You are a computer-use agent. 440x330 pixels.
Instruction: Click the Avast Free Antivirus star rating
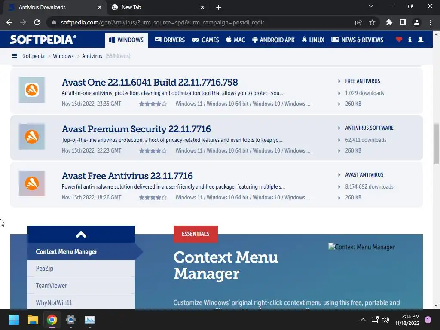pyautogui.click(x=153, y=198)
